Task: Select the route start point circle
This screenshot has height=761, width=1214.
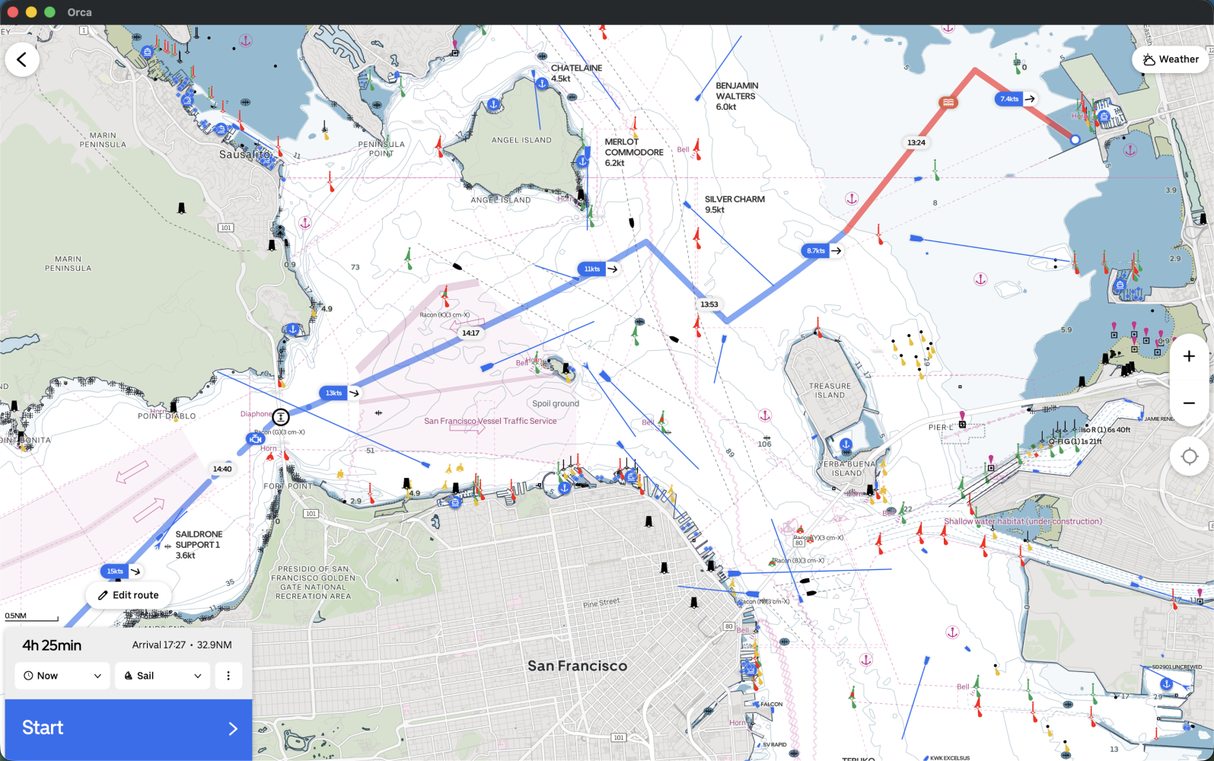Action: (x=1075, y=140)
